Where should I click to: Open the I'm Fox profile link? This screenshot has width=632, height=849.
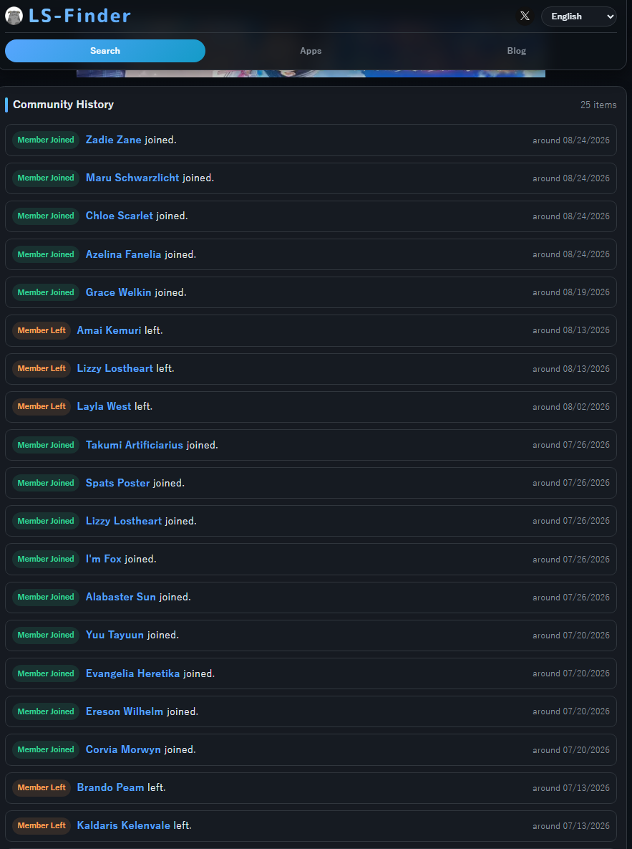(104, 559)
